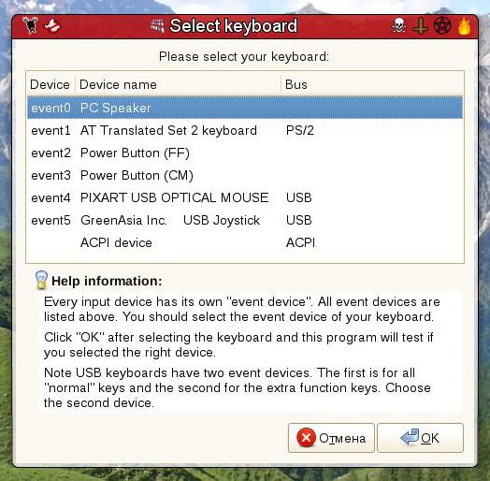
Task: Click the skull and crossbones title bar icon
Action: click(398, 25)
